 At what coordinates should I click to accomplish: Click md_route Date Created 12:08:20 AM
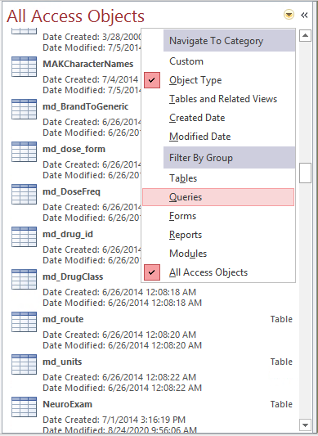pos(119,335)
